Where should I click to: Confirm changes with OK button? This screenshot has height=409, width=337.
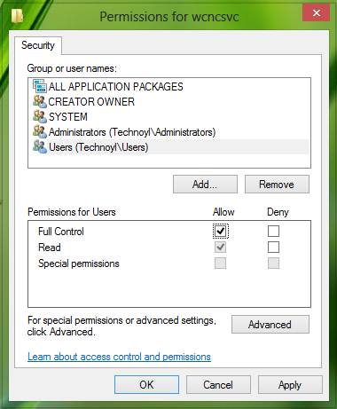click(x=146, y=385)
